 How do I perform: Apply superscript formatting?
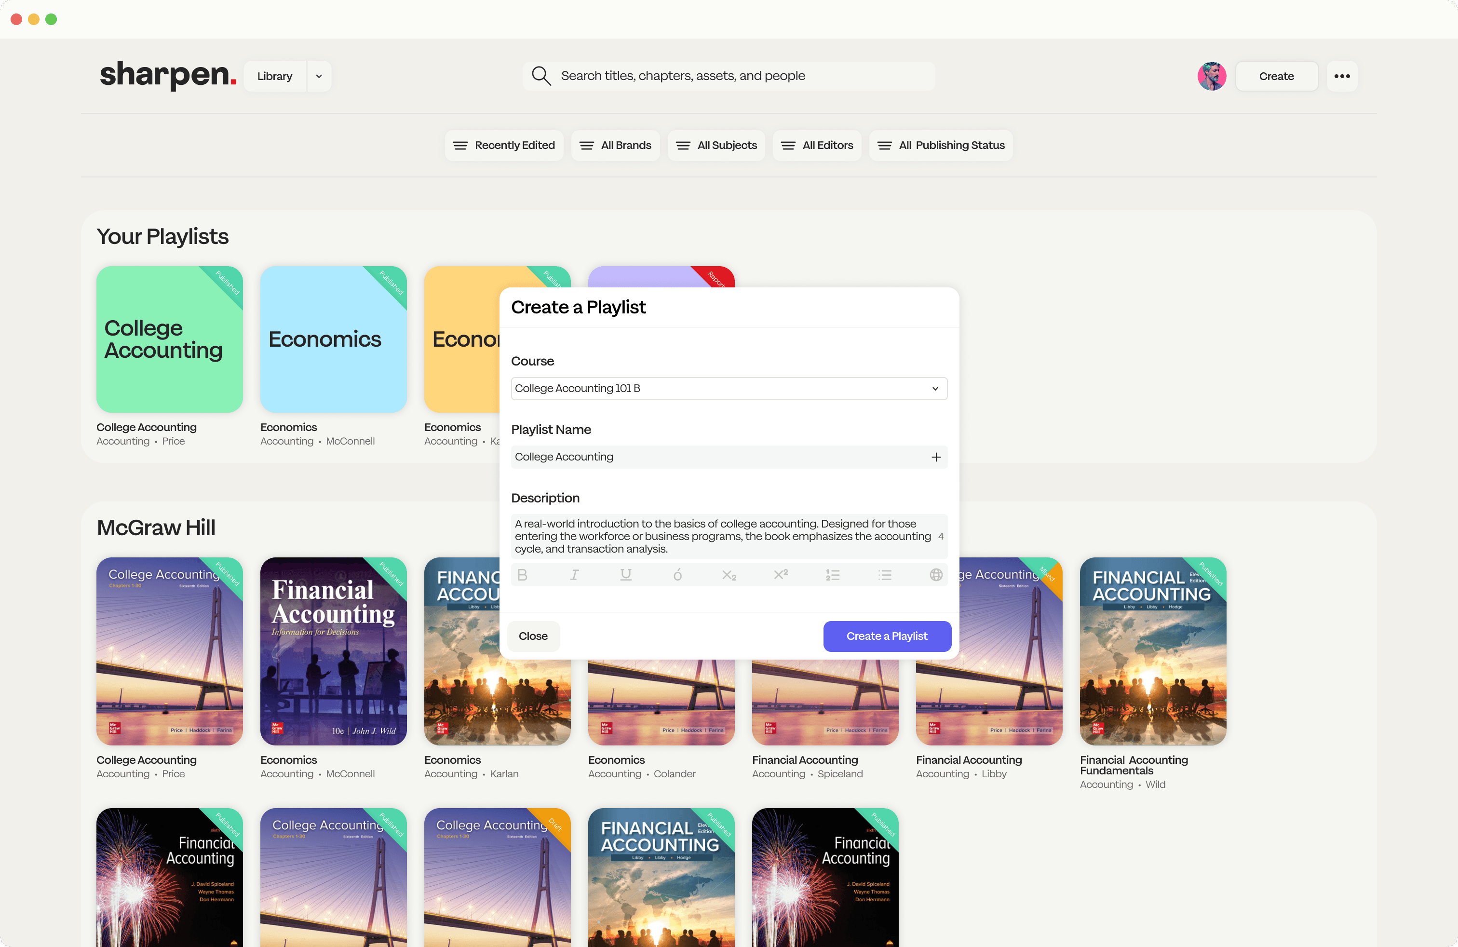pos(781,575)
